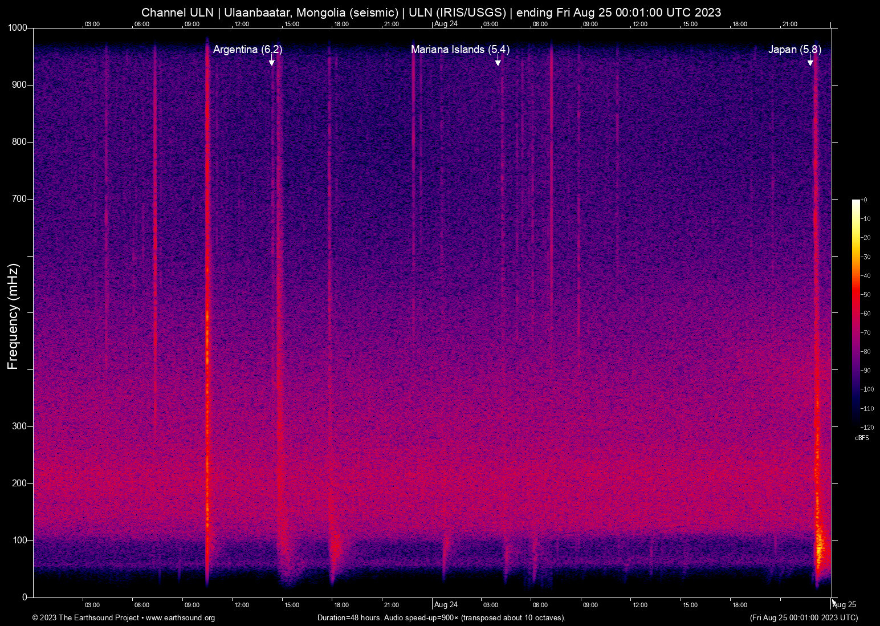
Task: Click the dBFS color scale bar
Action: 855,312
